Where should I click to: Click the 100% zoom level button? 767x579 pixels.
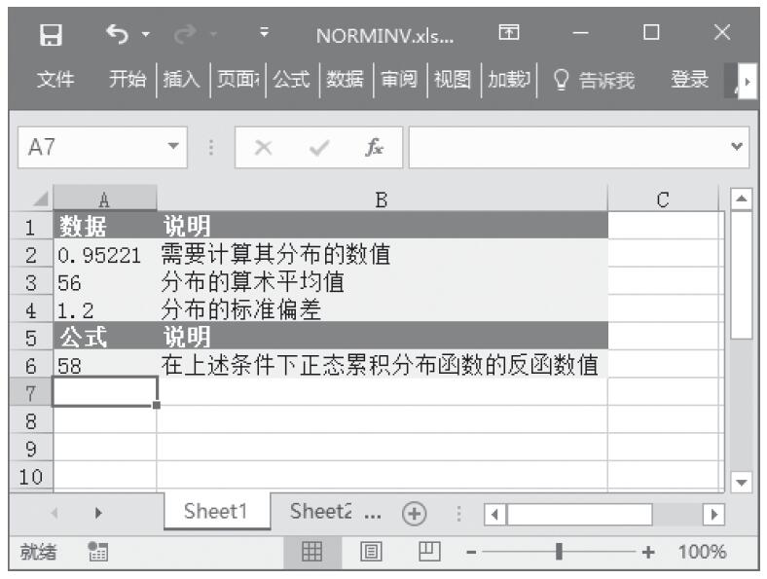pos(702,552)
